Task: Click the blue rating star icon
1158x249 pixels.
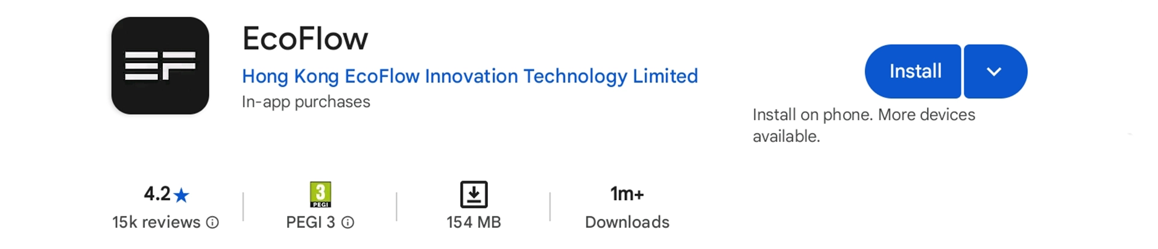Action: (182, 195)
